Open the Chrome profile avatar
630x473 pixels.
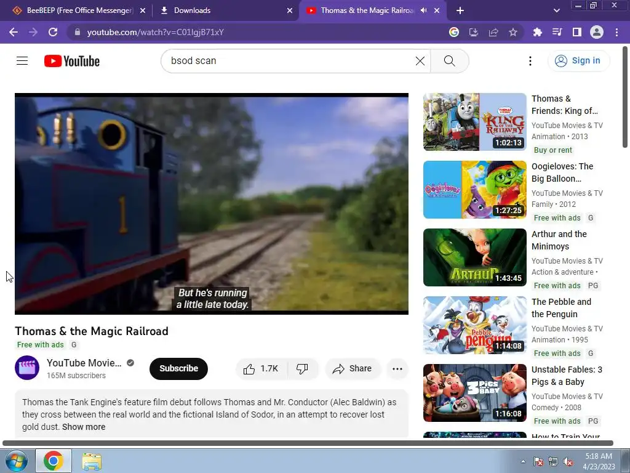click(x=597, y=32)
